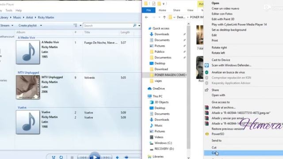Toggle repeat in Media Player controls

point(61,157)
